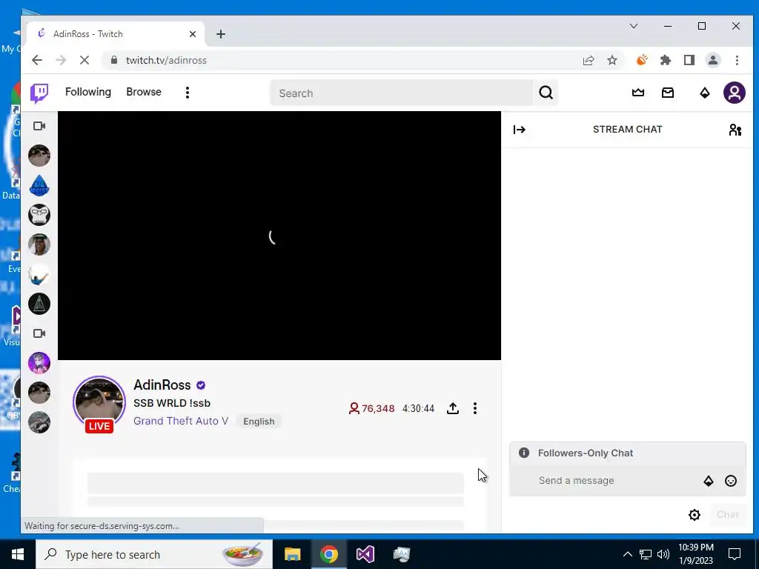Screen dimensions: 759x569
Task: Open the Big Moist channel avatar
Action: pos(39,184)
